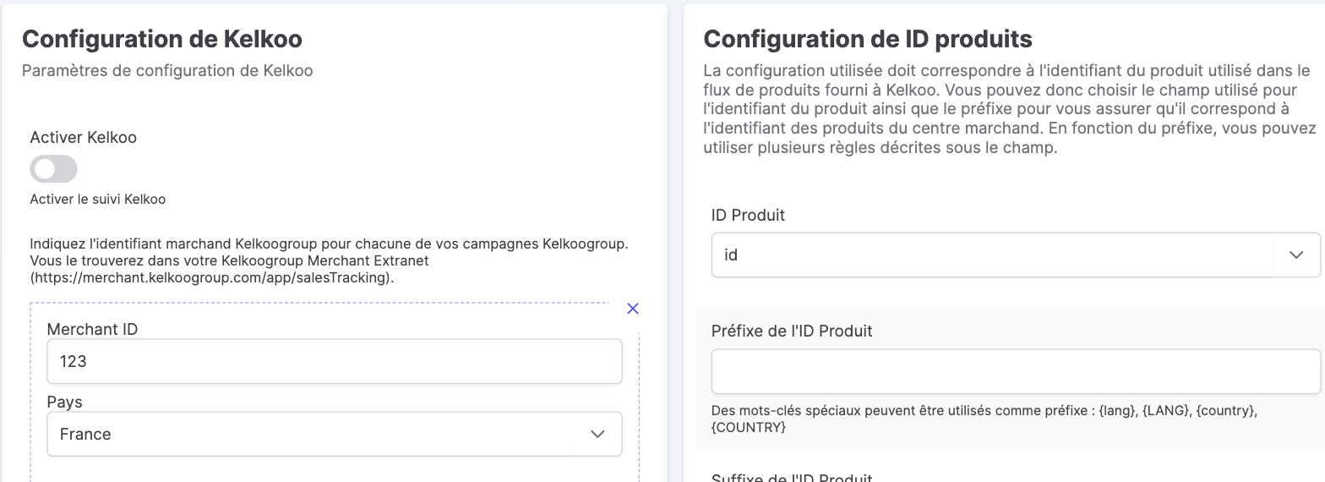This screenshot has width=1325, height=482.
Task: Click the chevron of ID Produit select
Action: (x=1296, y=255)
